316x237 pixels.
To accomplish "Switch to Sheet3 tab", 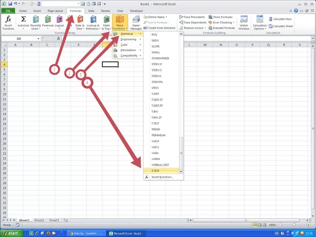I will 54,220.
